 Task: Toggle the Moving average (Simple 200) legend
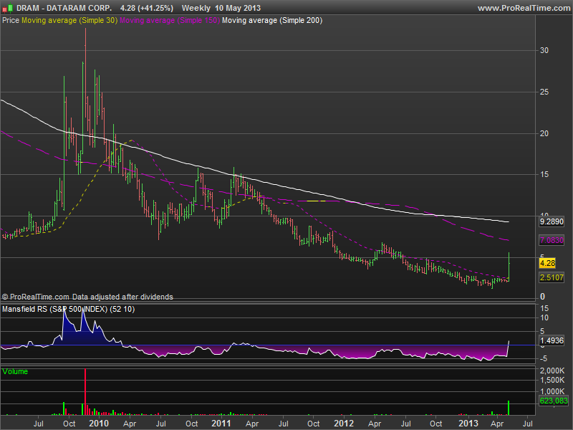272,20
